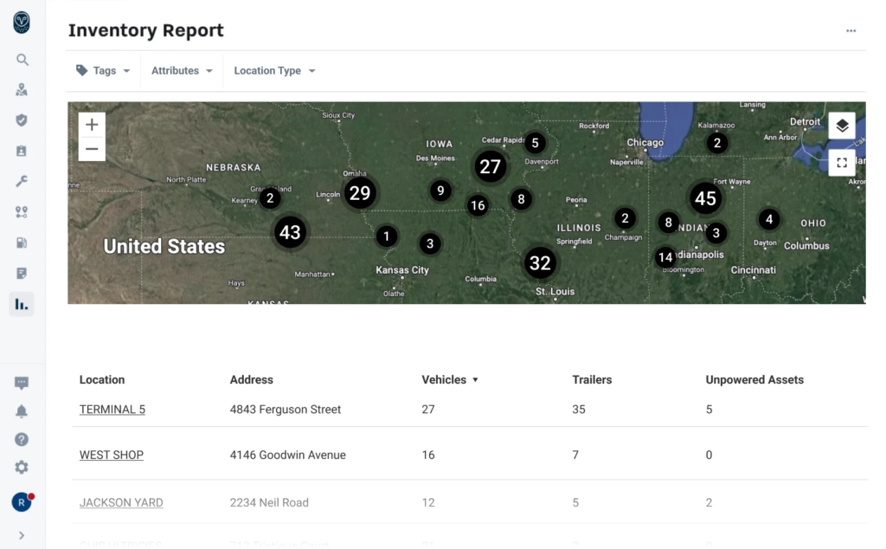Open the TERMINAL 5 location details

(x=112, y=409)
